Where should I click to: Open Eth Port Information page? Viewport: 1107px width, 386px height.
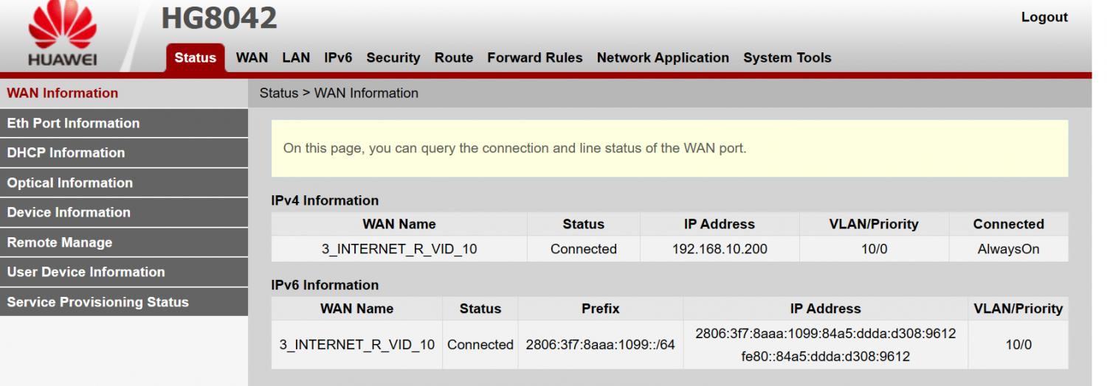[x=73, y=123]
